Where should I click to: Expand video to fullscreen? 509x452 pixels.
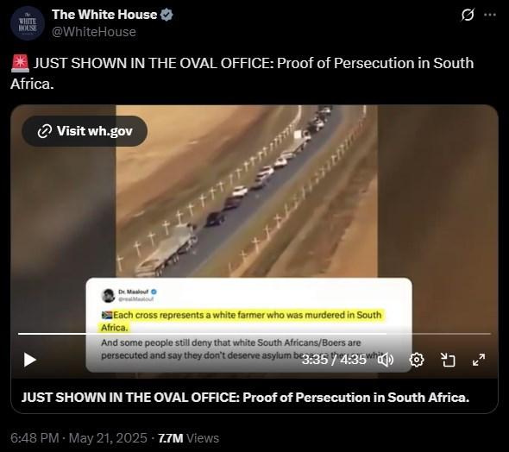pyautogui.click(x=479, y=360)
